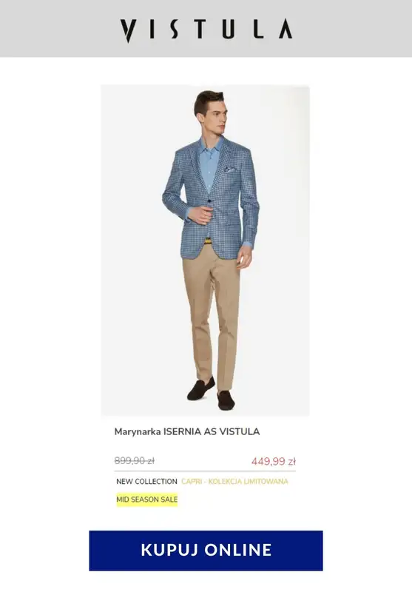Click the yellow MID SEASON SALE badge
The height and width of the screenshot is (592, 412).
[x=146, y=499]
